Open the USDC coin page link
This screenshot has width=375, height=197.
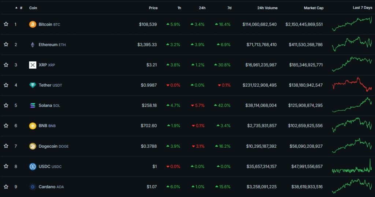[x=50, y=166]
